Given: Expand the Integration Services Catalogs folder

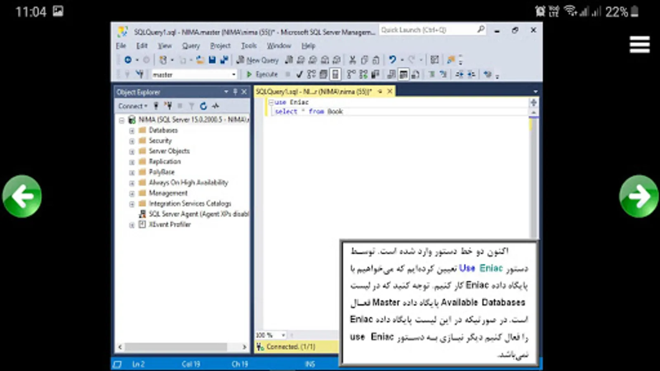Looking at the screenshot, I should point(132,204).
